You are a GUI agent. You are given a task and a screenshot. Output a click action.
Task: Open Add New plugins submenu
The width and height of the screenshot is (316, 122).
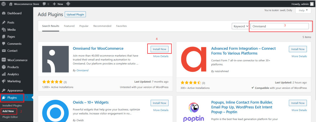[x=8, y=111]
